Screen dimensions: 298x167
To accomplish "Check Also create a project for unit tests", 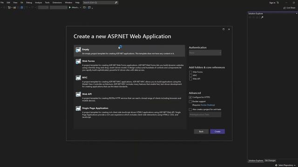I will [x=190, y=109].
